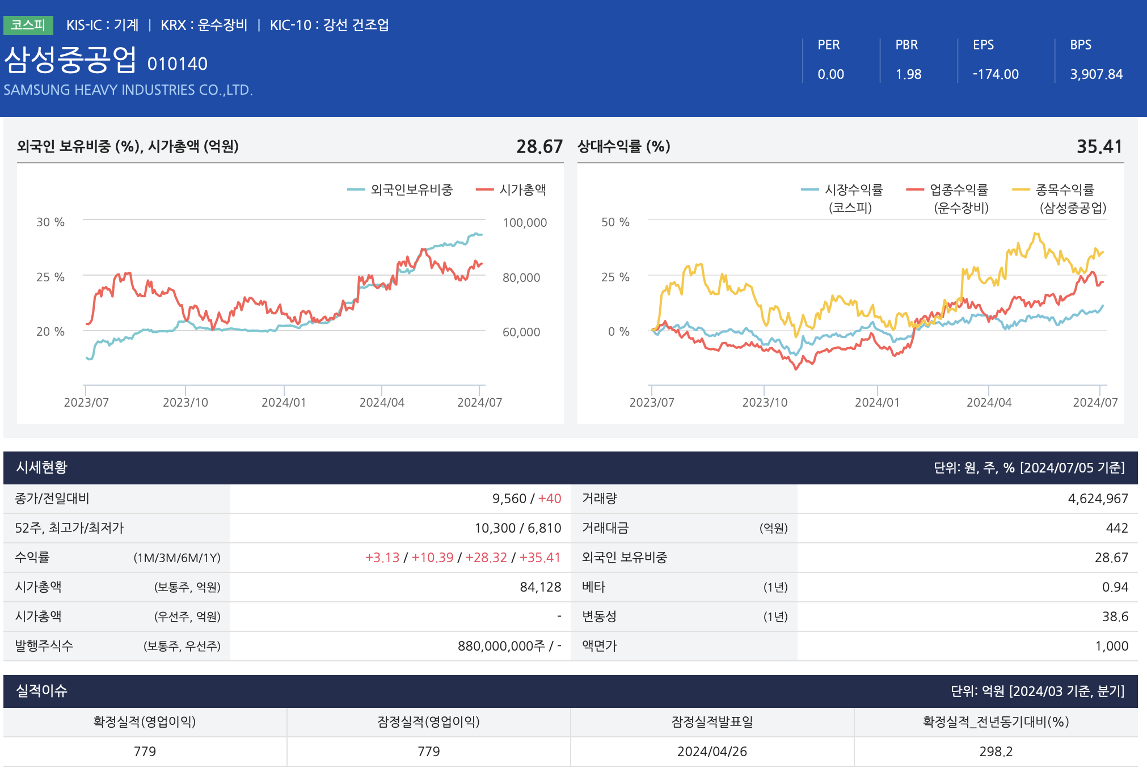The height and width of the screenshot is (768, 1147).
Task: Click the 2023/10 tick on relative return chart
Action: [x=765, y=402]
